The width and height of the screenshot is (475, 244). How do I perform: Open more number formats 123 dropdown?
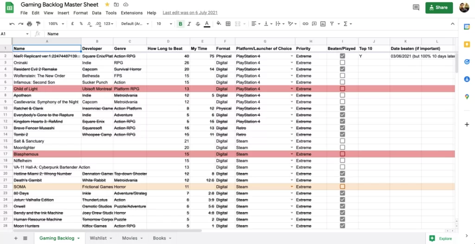(109, 24)
